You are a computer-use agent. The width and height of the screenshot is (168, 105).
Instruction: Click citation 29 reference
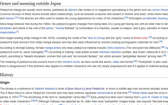click(164, 55)
